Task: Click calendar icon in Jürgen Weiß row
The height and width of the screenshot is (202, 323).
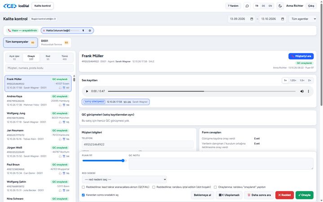Action: [x=64, y=156]
